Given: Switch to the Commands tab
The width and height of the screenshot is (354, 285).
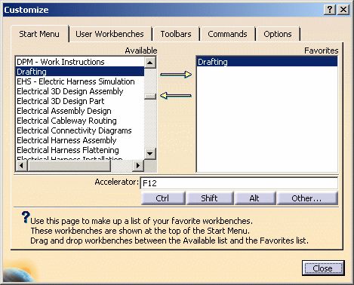Looking at the screenshot, I should [227, 34].
